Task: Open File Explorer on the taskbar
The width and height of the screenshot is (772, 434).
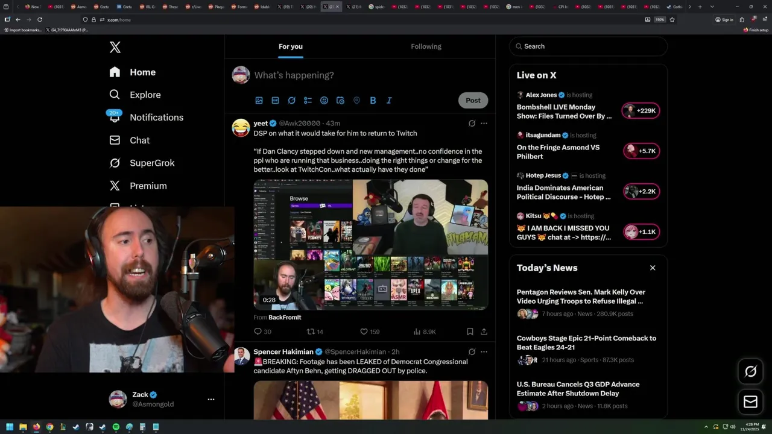Action: pyautogui.click(x=23, y=427)
